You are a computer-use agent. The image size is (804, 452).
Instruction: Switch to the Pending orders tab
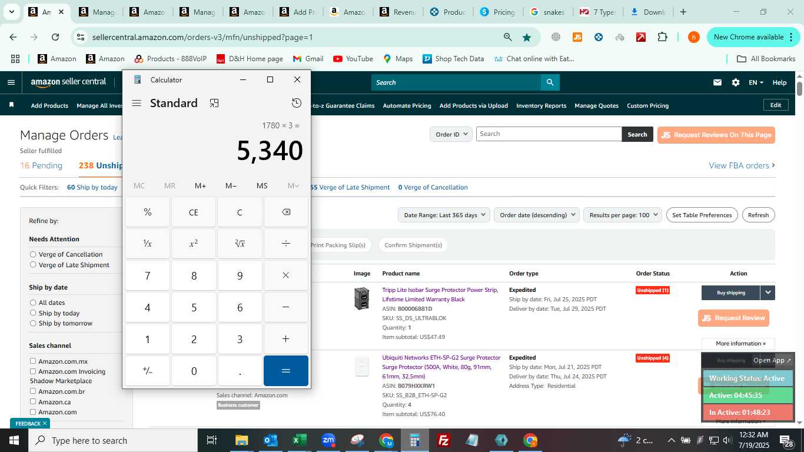[41, 165]
